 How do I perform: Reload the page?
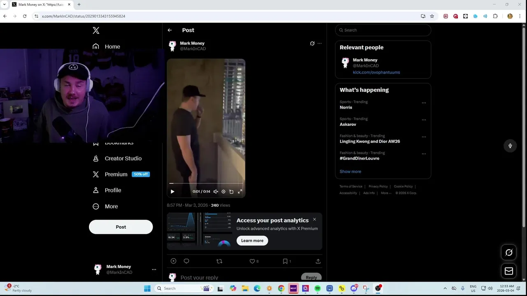tap(25, 16)
